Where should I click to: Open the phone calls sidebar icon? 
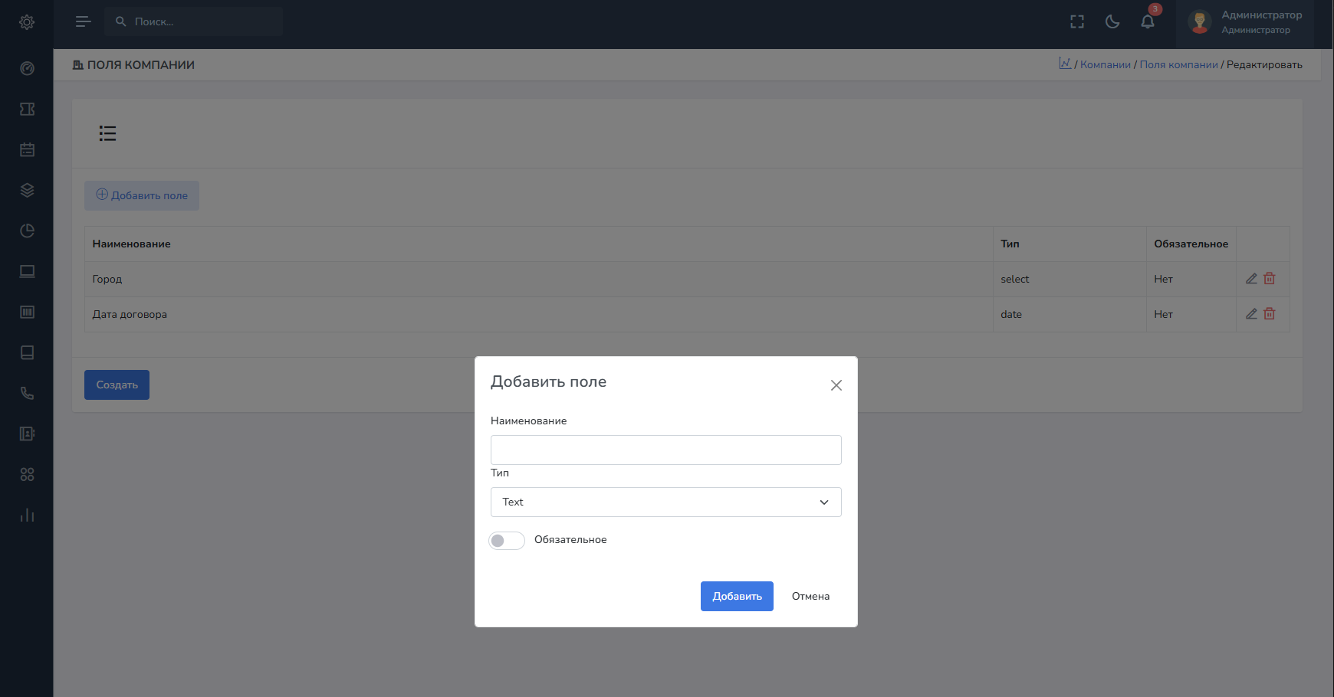[x=27, y=394]
